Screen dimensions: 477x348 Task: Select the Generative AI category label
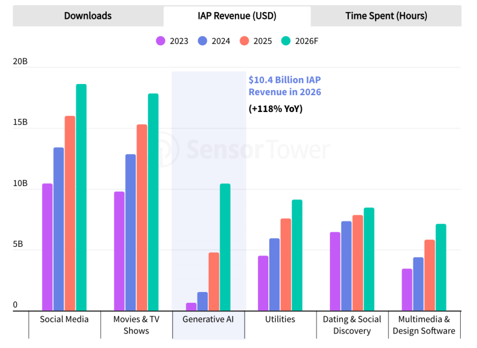click(208, 320)
